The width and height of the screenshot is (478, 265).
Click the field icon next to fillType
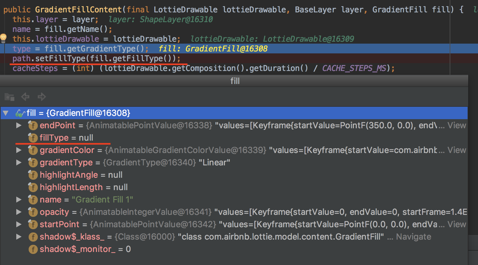click(33, 138)
